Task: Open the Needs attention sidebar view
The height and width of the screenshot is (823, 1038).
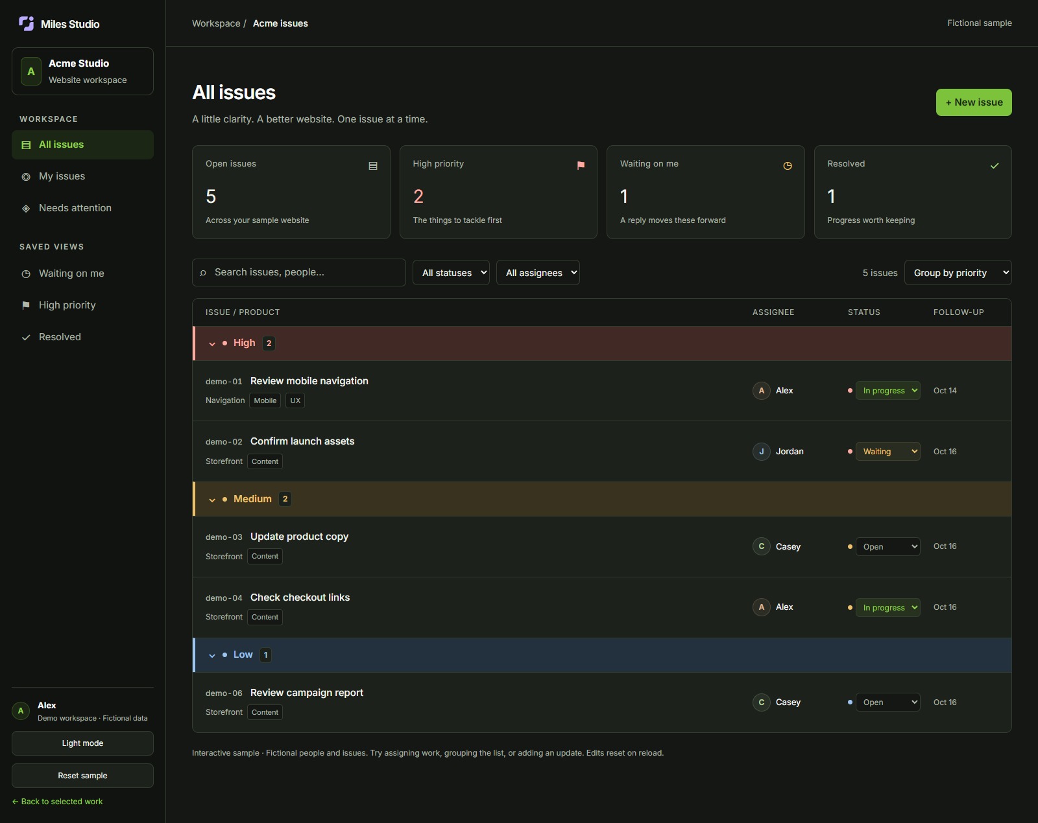Action: (x=82, y=208)
